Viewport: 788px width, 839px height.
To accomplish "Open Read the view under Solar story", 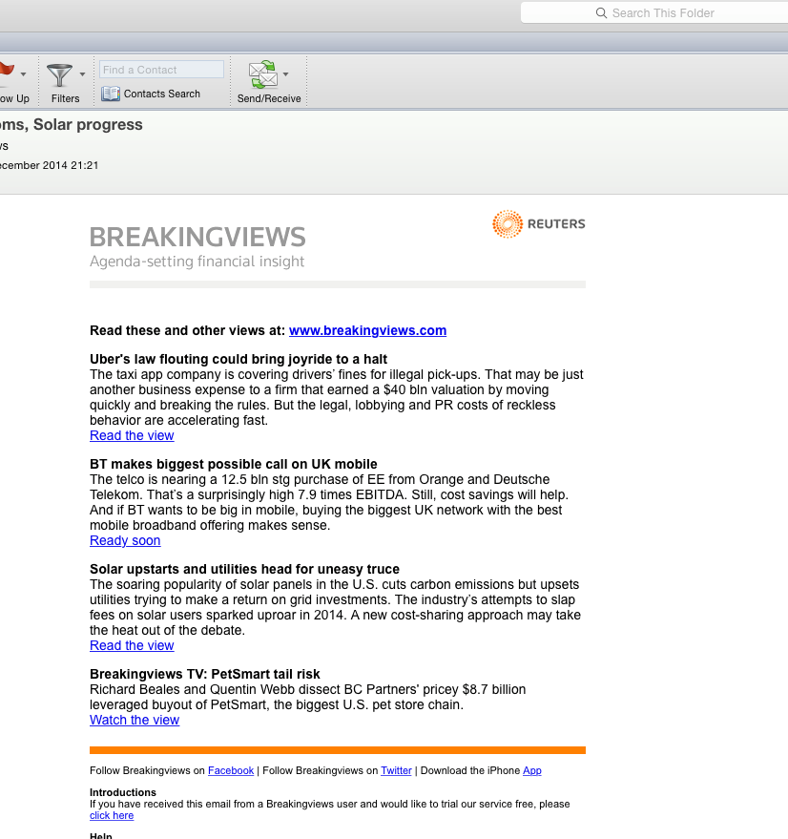I will (132, 645).
